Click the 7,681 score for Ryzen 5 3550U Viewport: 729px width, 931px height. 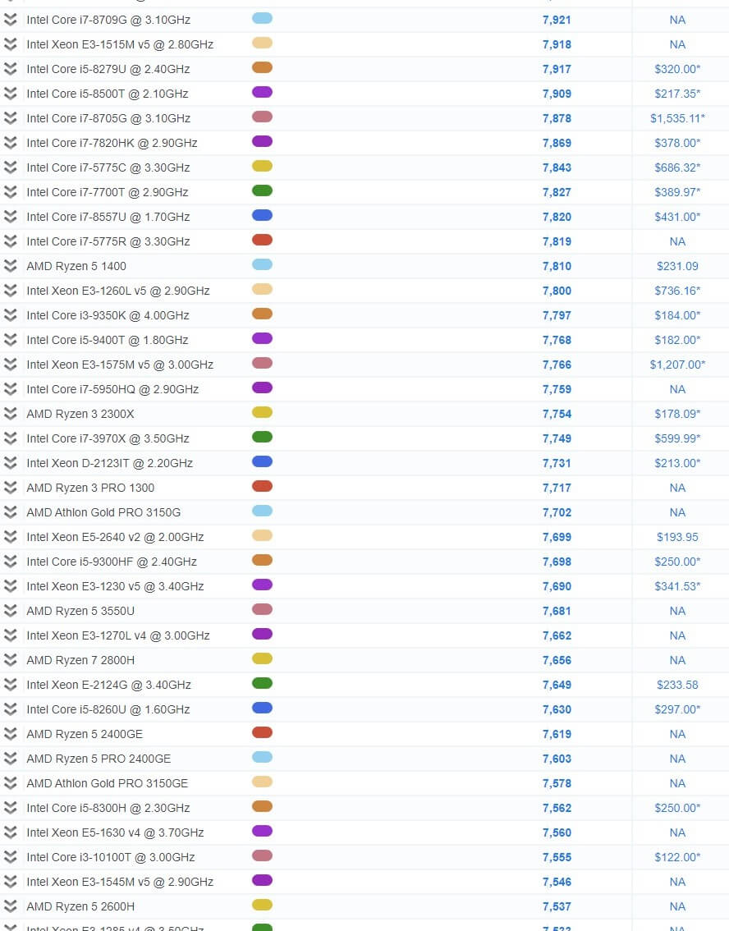click(x=557, y=611)
